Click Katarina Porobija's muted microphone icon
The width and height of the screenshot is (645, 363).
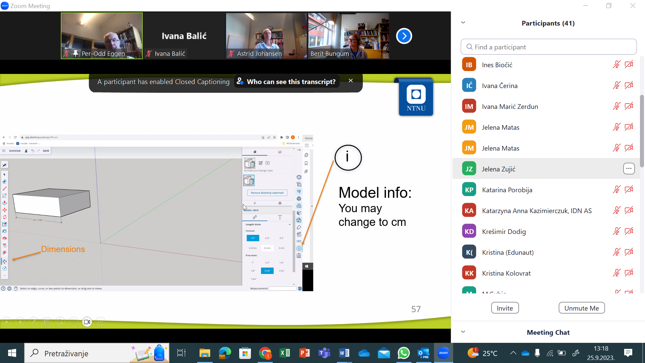point(616,190)
